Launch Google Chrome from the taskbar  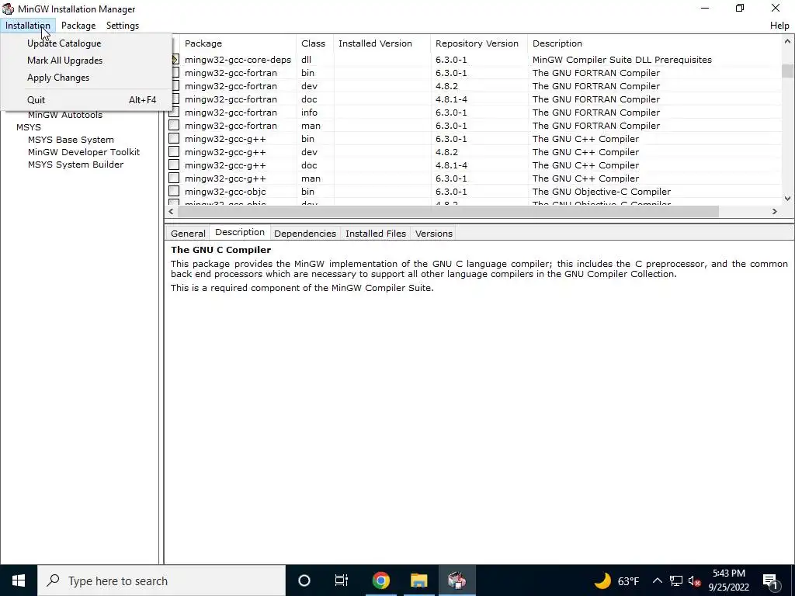coord(380,580)
